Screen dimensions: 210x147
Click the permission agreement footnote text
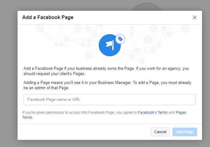pyautogui.click(x=104, y=115)
